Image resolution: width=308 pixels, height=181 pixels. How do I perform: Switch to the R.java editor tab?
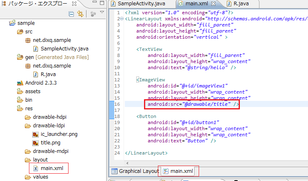coord(238,4)
